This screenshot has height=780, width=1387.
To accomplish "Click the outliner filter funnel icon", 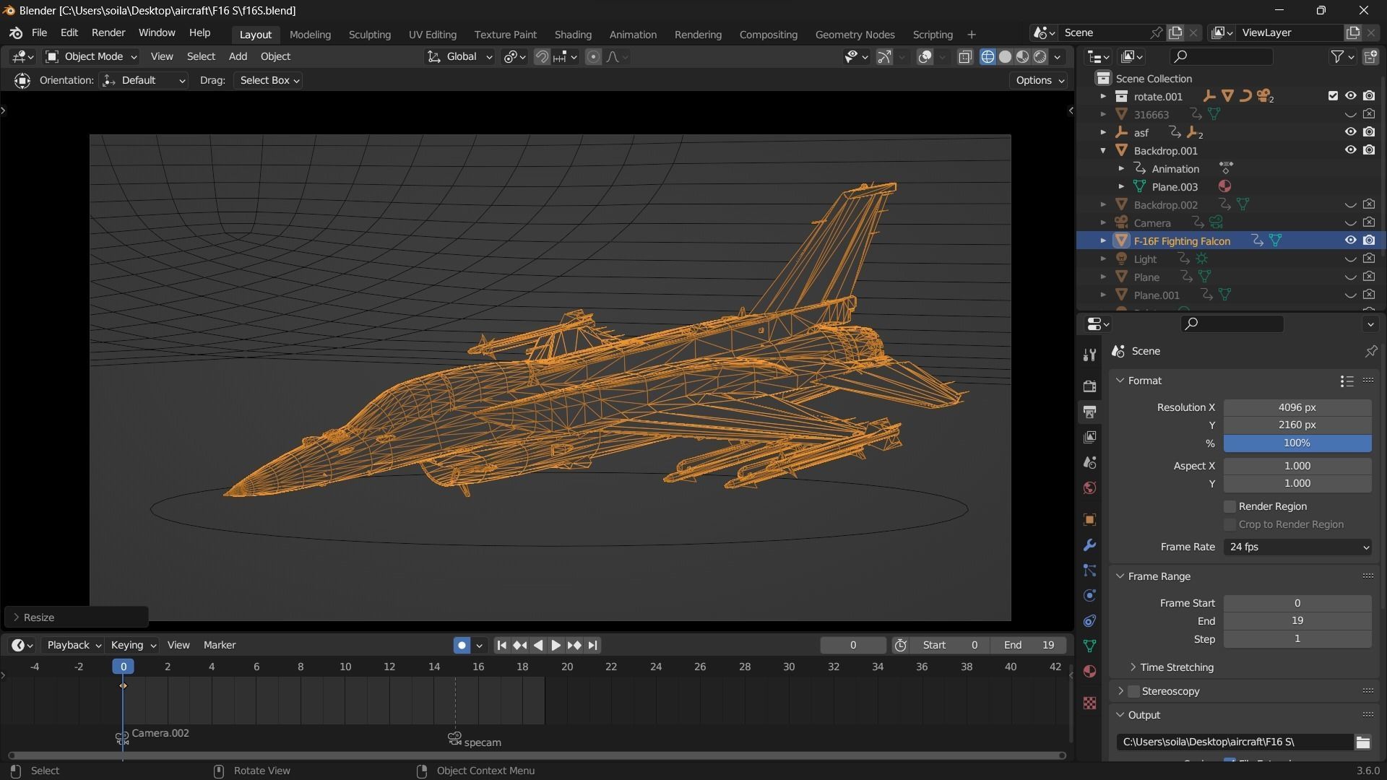I will tap(1337, 56).
